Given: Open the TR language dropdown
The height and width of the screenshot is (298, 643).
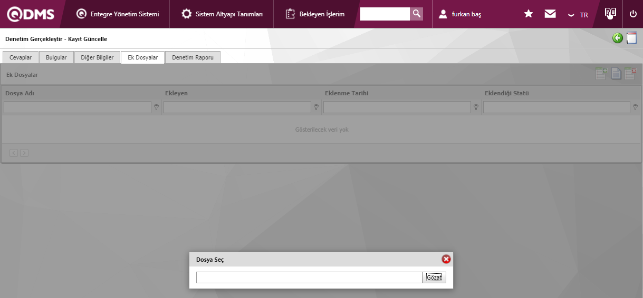Looking at the screenshot, I should coord(578,15).
